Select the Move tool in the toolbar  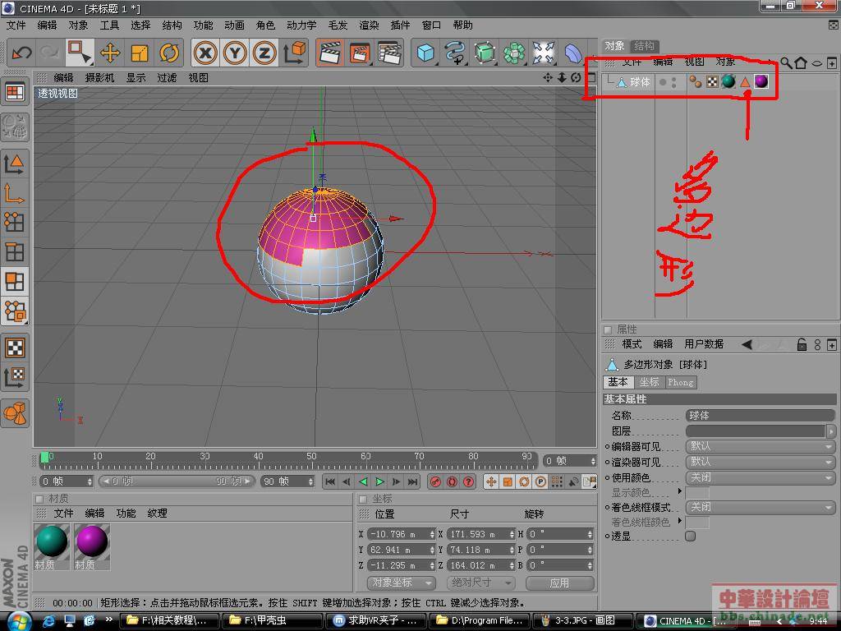[110, 53]
